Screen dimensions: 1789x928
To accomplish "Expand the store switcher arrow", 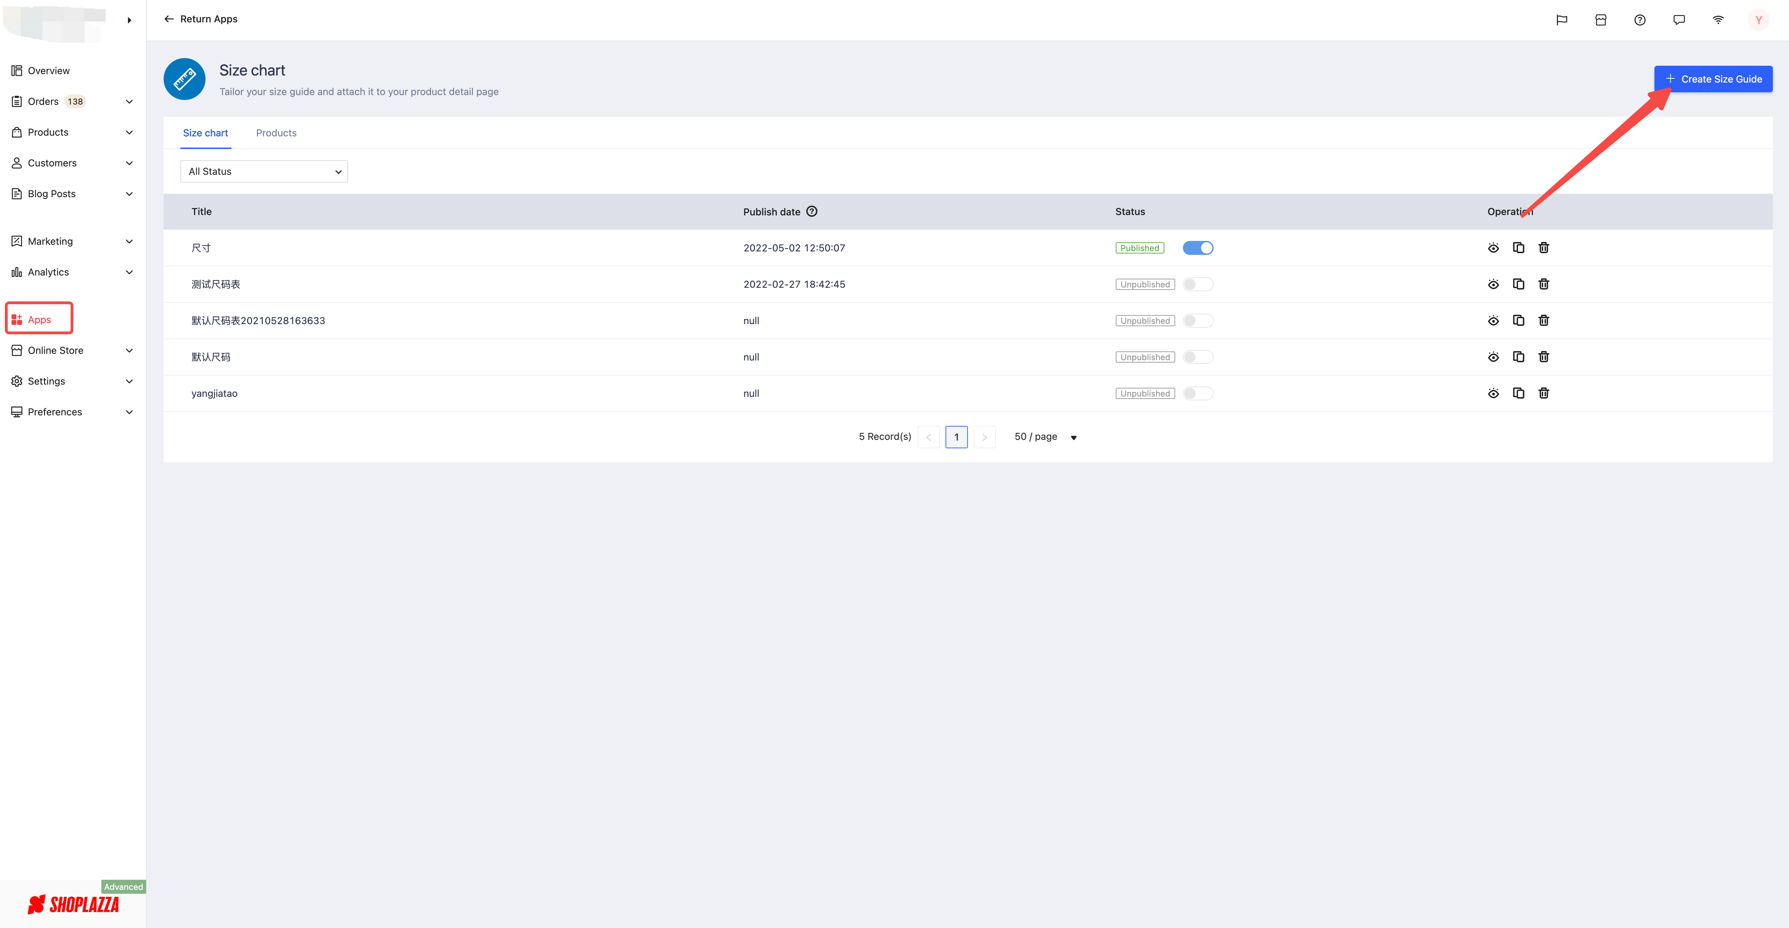I will (x=129, y=20).
